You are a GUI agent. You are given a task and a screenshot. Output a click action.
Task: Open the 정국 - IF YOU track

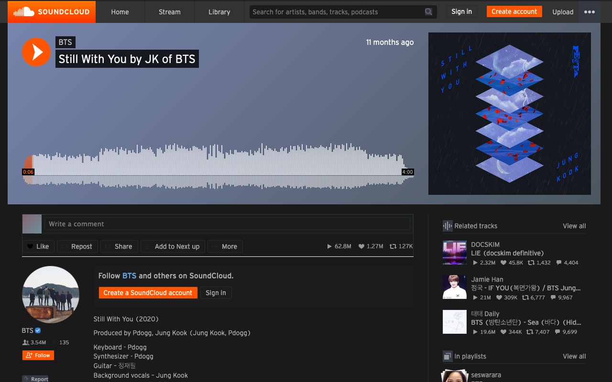526,288
